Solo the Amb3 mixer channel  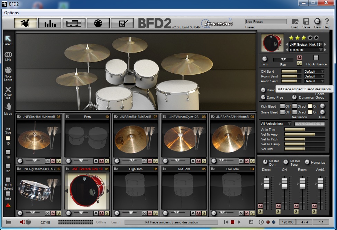[314, 212]
